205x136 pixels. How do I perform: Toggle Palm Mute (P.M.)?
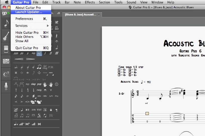51,67
